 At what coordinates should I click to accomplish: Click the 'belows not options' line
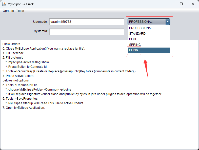16,80
